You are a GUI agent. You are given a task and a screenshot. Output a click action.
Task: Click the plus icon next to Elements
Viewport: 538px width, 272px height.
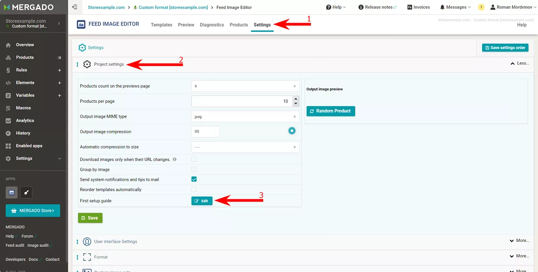60,83
